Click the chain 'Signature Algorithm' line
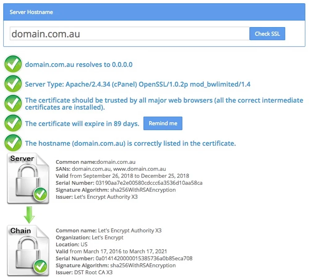This screenshot has width=309, height=280. [116, 265]
